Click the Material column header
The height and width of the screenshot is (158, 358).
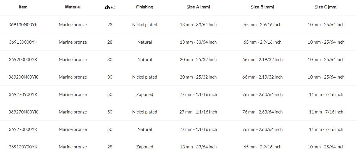pos(73,7)
